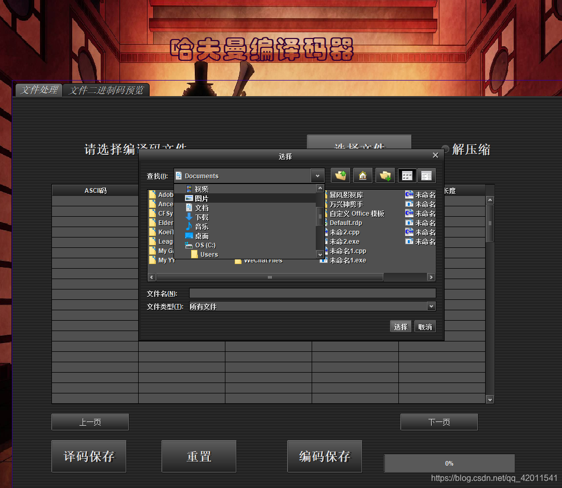Select the Leag folder icon

[x=152, y=241]
